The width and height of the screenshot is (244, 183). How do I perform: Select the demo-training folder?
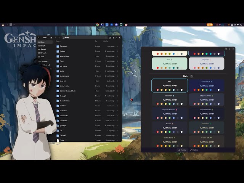tap(88, 101)
